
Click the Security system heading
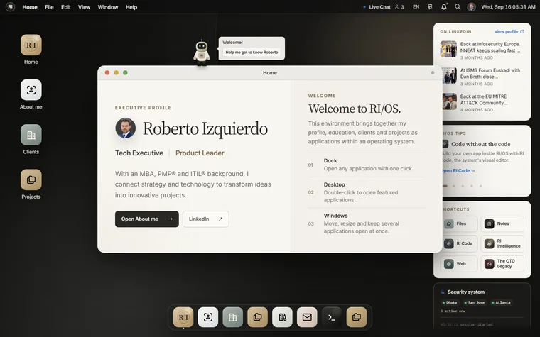point(465,292)
